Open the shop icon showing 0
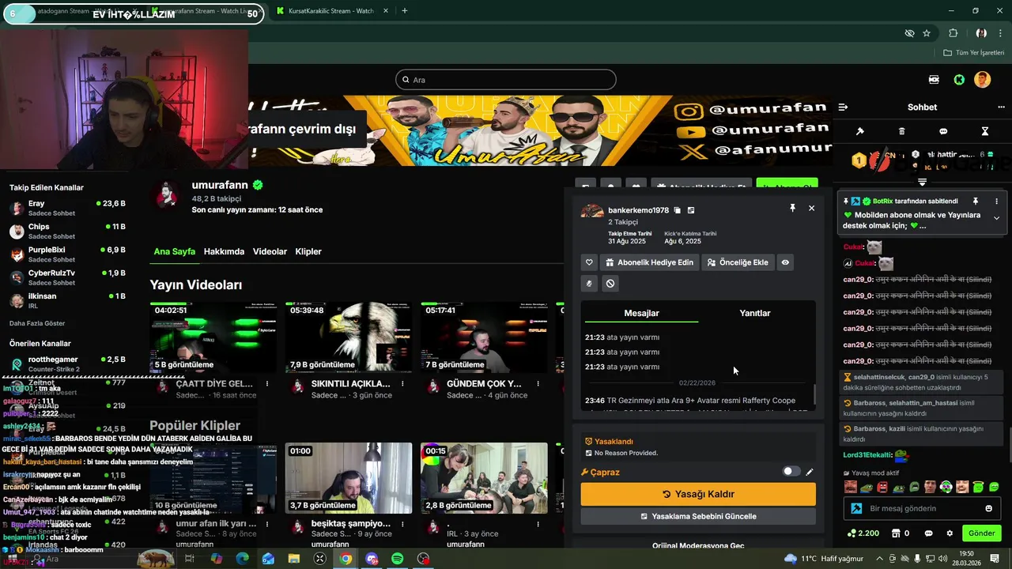Image resolution: width=1012 pixels, height=569 pixels. pos(901,533)
